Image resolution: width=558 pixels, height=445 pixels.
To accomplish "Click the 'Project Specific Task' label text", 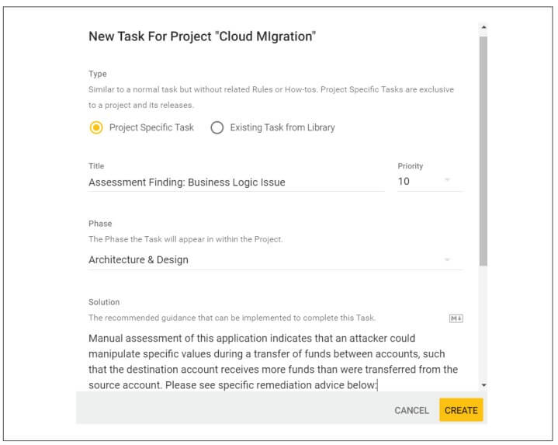I will pos(151,127).
